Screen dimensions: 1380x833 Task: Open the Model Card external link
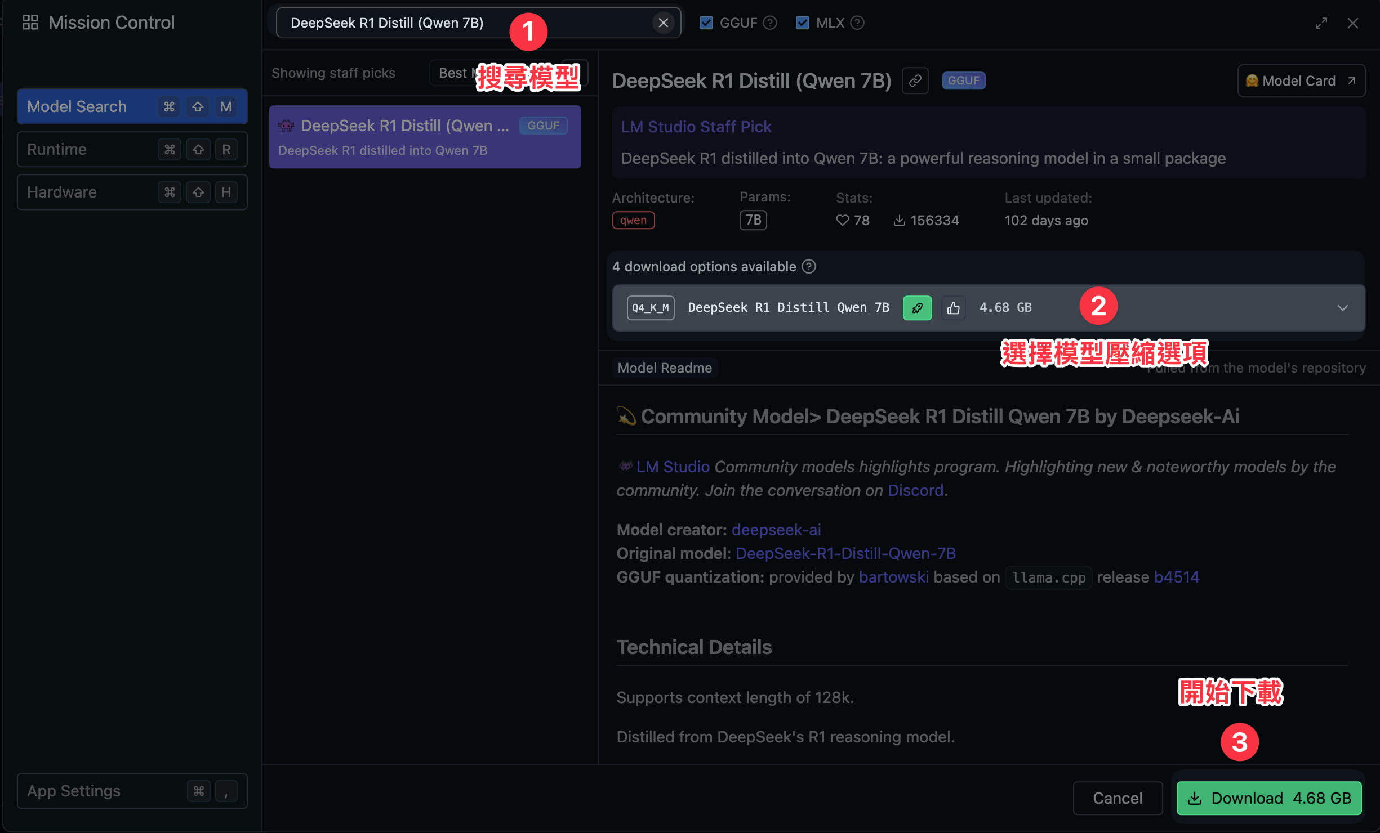pos(1301,80)
